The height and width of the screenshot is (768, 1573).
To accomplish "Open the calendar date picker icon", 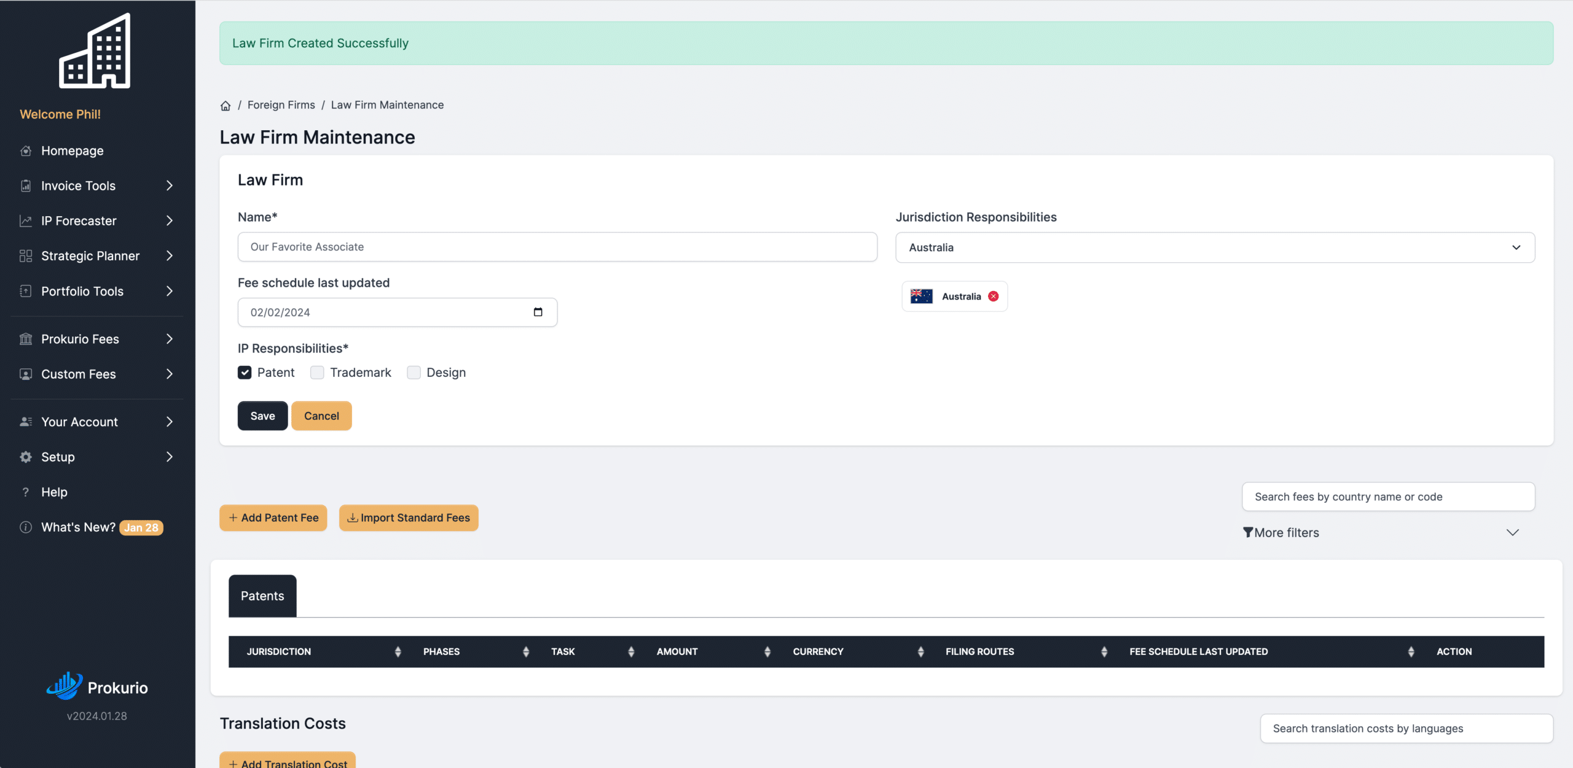I will (538, 312).
